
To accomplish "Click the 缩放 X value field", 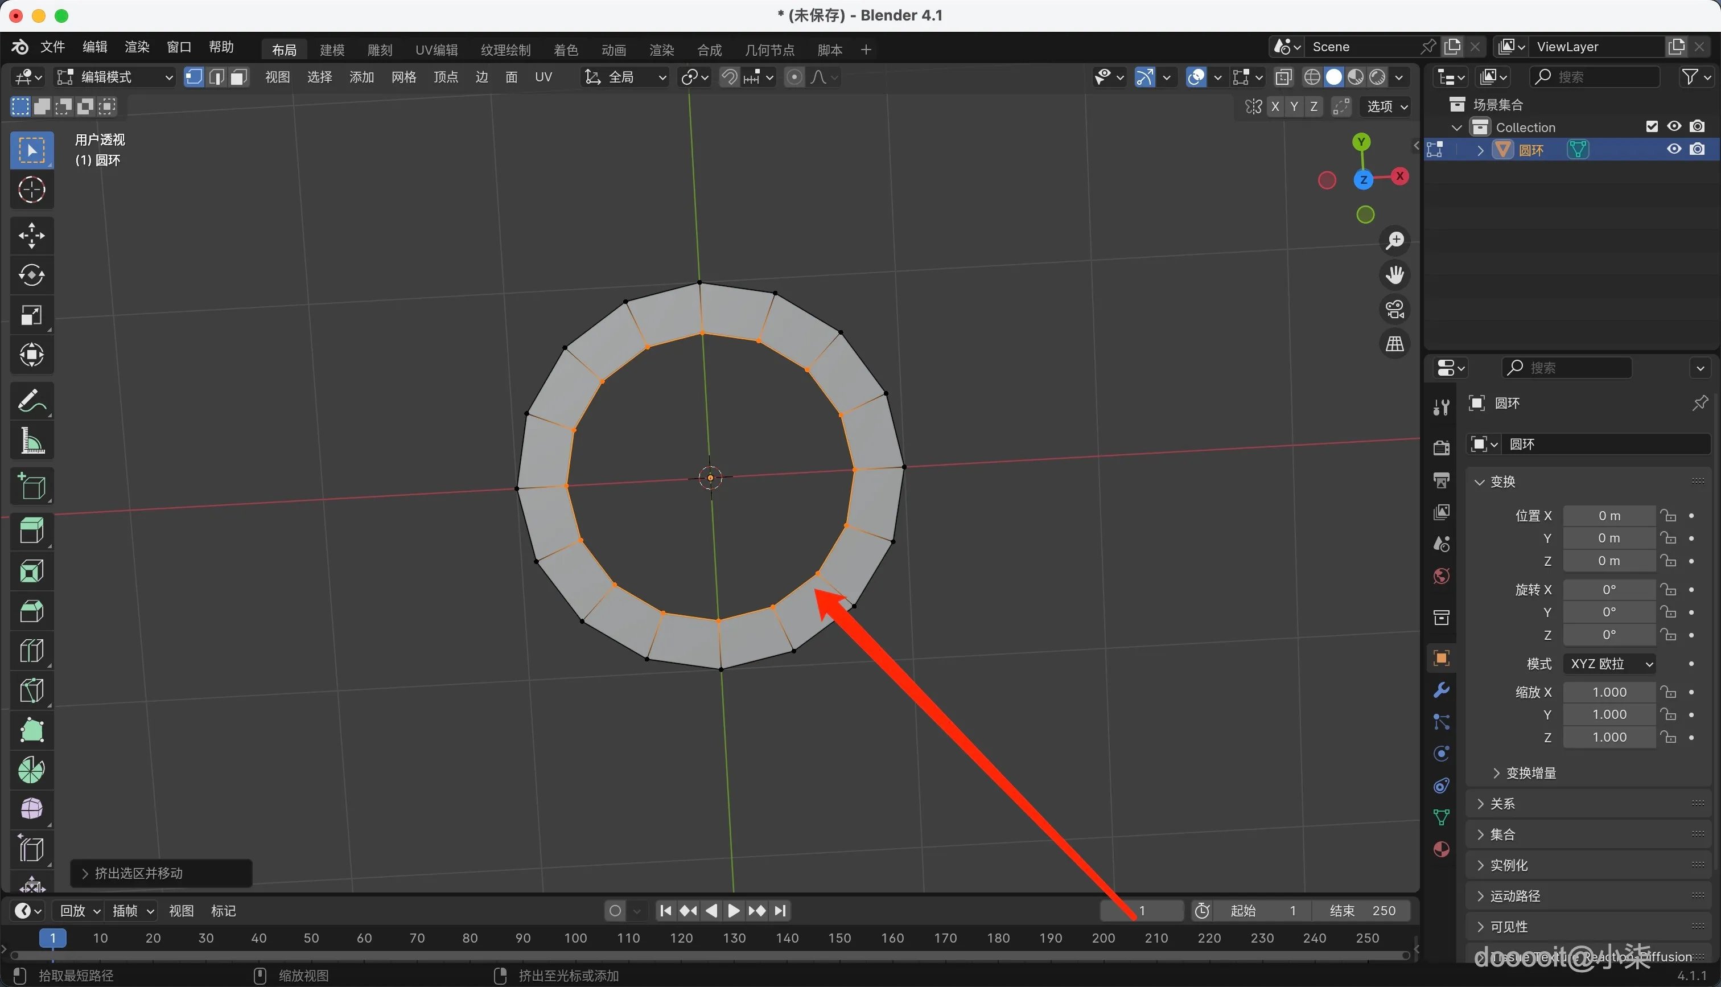I will [1609, 692].
